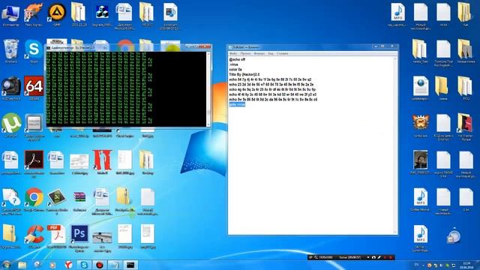Click the ':virus' label line in Notepad
The height and width of the screenshot is (270, 480).
tap(233, 65)
